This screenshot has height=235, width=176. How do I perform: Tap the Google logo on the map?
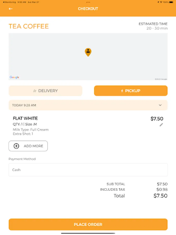coord(14,77)
